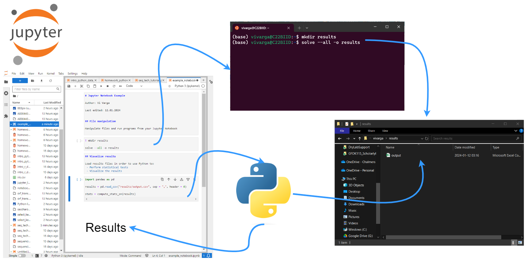Expand the File Explorer address bar history dropdown
This screenshot has width=527, height=261.
pyautogui.click(x=422, y=138)
